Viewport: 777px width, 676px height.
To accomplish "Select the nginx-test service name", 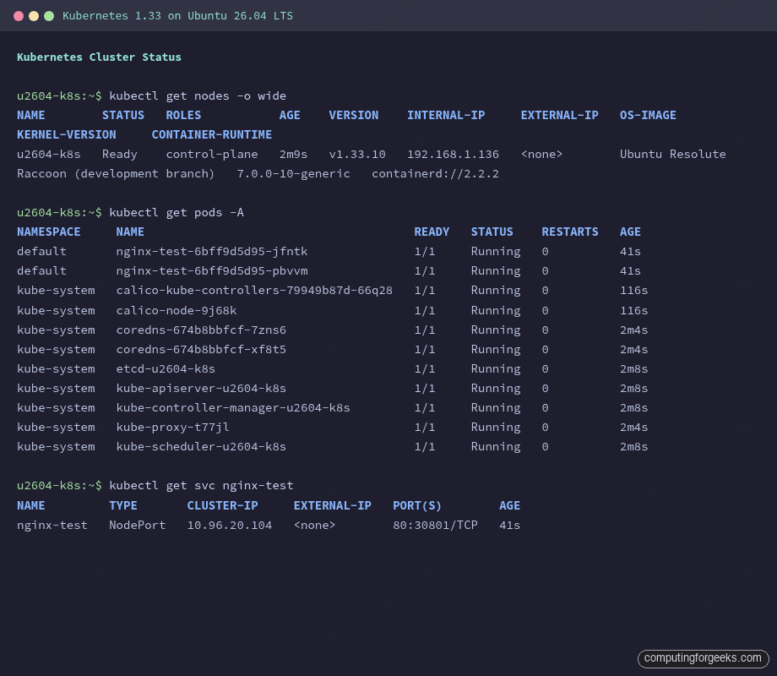I will [x=51, y=525].
